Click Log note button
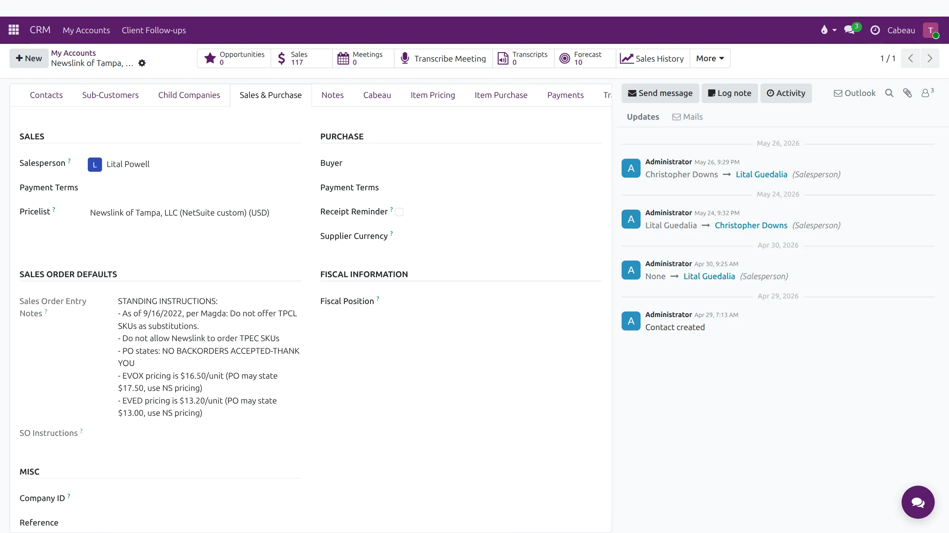This screenshot has width=949, height=533. [730, 93]
